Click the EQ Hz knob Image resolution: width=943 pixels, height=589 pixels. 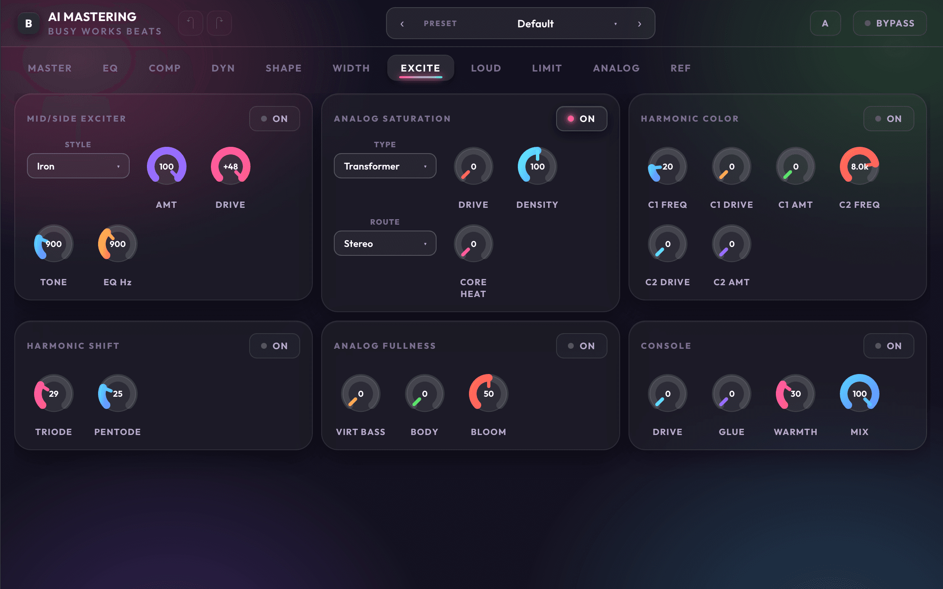click(117, 244)
